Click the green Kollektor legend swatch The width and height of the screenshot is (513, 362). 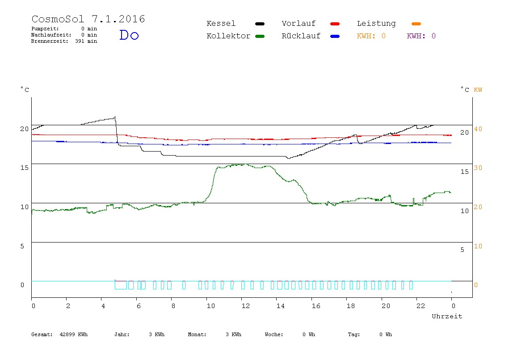click(260, 36)
